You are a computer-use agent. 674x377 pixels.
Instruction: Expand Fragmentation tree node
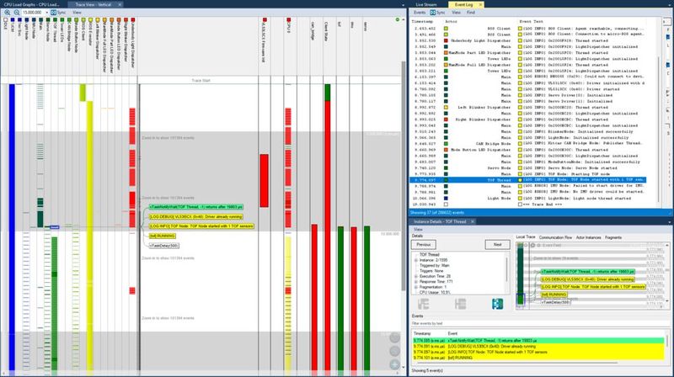coord(415,287)
